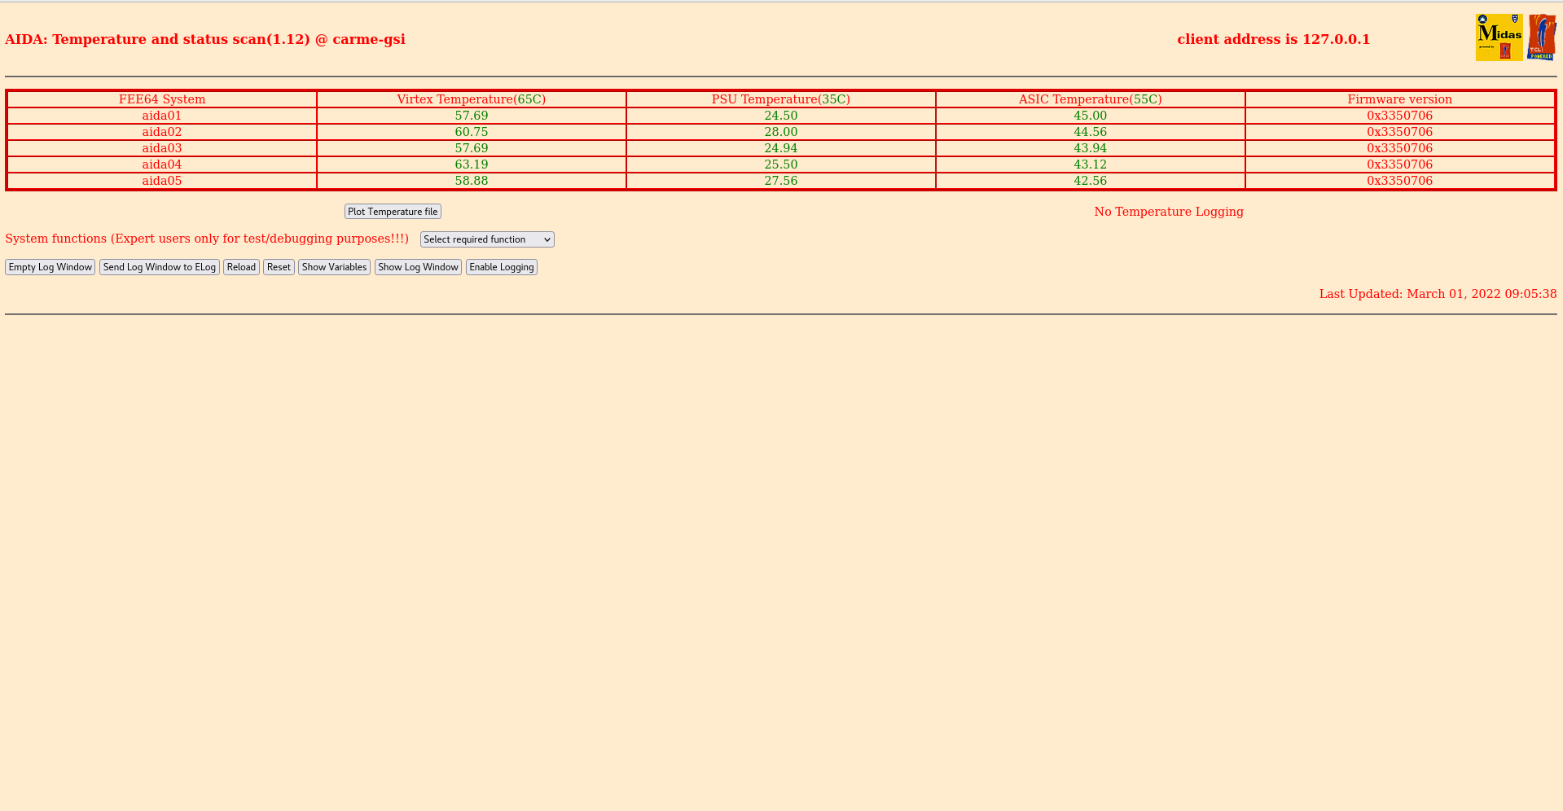Screen dimensions: 1563x811
Task: Click the ASIC Temperature(55C) header
Action: [x=1090, y=99]
